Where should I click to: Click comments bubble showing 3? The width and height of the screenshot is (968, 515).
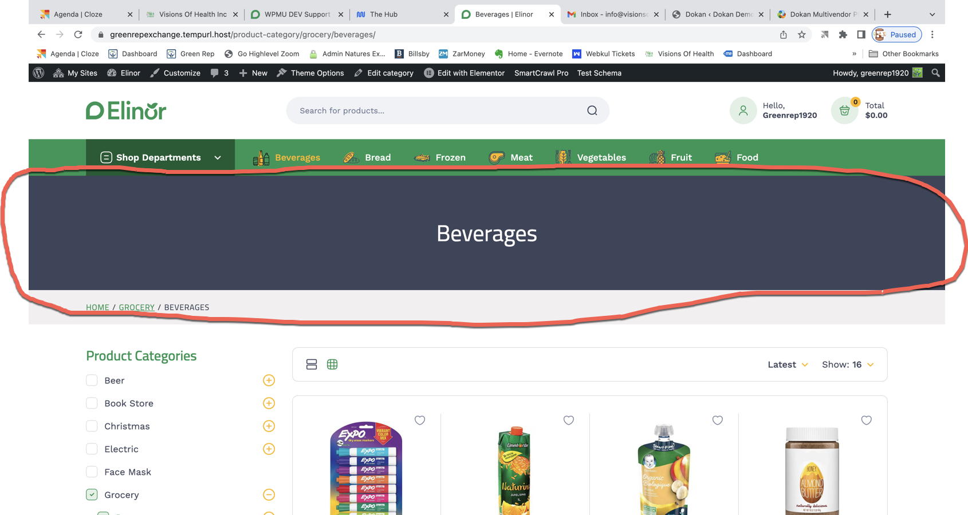(219, 73)
